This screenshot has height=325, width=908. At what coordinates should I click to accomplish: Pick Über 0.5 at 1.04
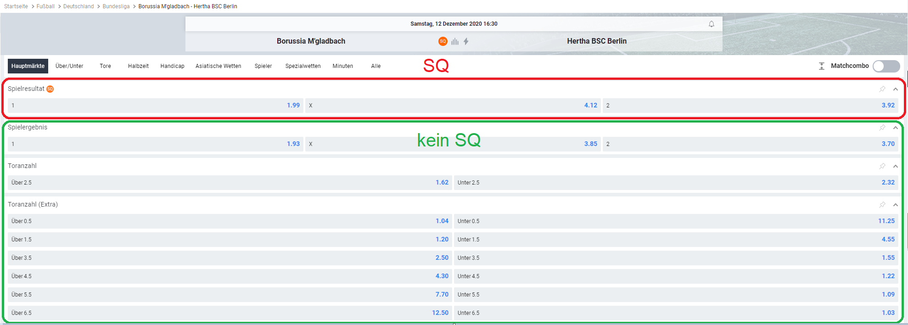pyautogui.click(x=230, y=221)
